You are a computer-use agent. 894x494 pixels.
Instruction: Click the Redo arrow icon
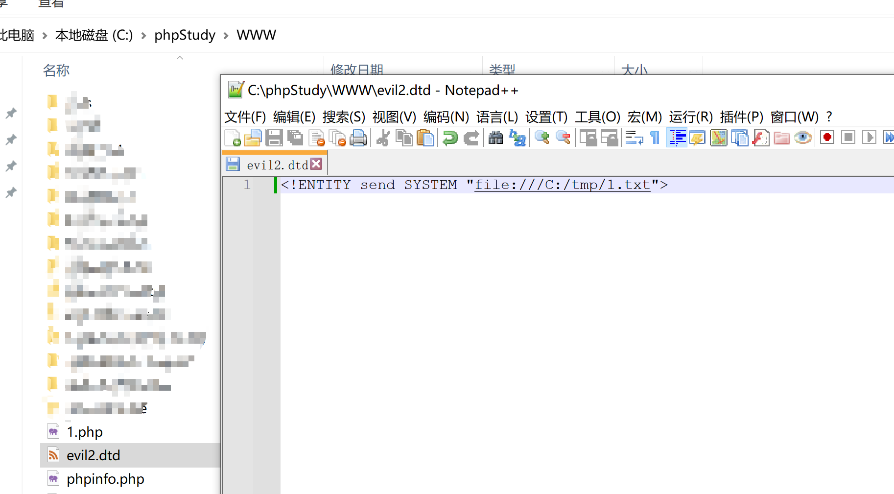[x=471, y=138]
